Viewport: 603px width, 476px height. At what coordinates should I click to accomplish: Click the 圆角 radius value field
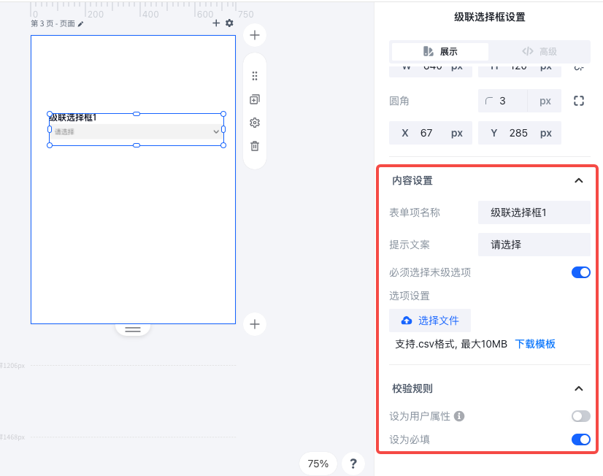point(503,101)
